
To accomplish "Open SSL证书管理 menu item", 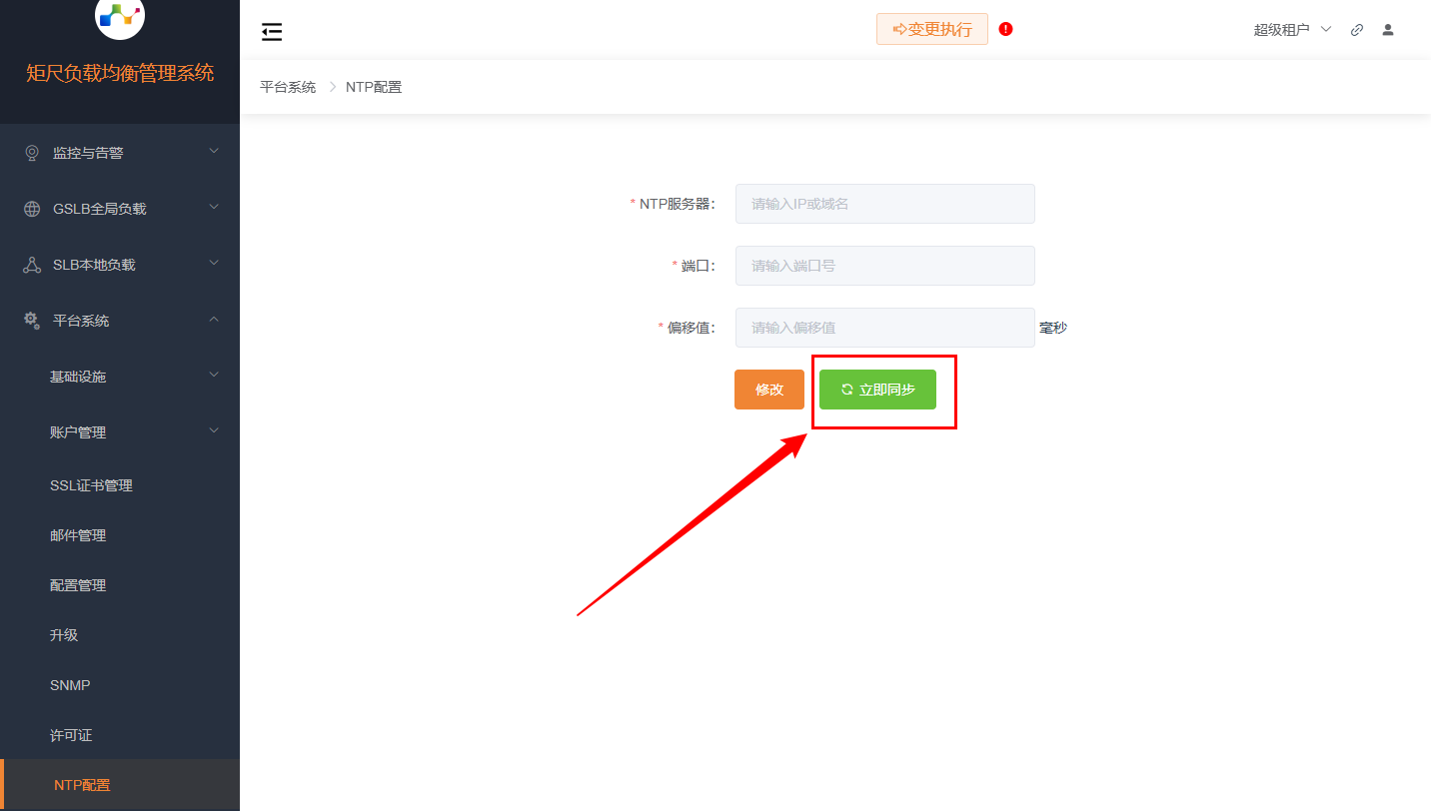I will coord(91,485).
